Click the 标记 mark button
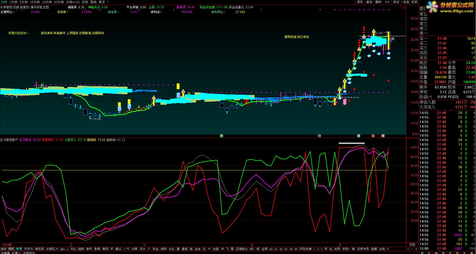Screen dimensions: 476x254 click(396, 2)
